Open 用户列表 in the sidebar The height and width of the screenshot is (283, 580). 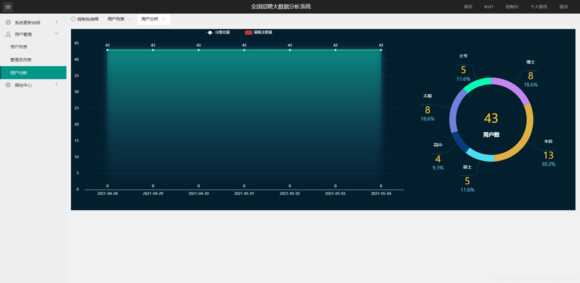[x=33, y=47]
